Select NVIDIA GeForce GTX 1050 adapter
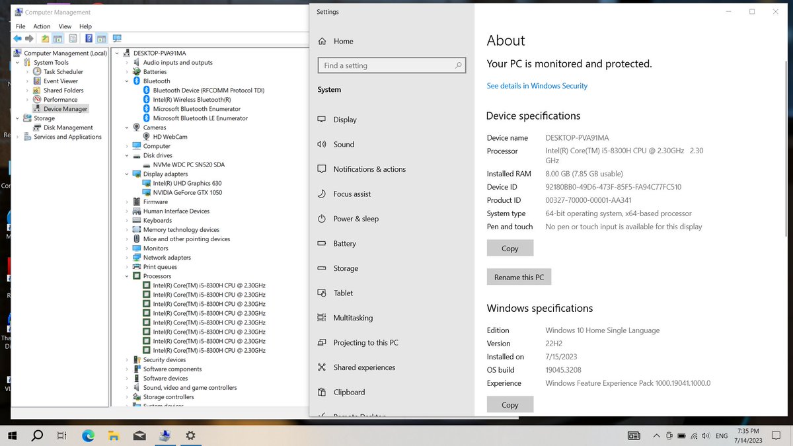The image size is (793, 446). (187, 192)
